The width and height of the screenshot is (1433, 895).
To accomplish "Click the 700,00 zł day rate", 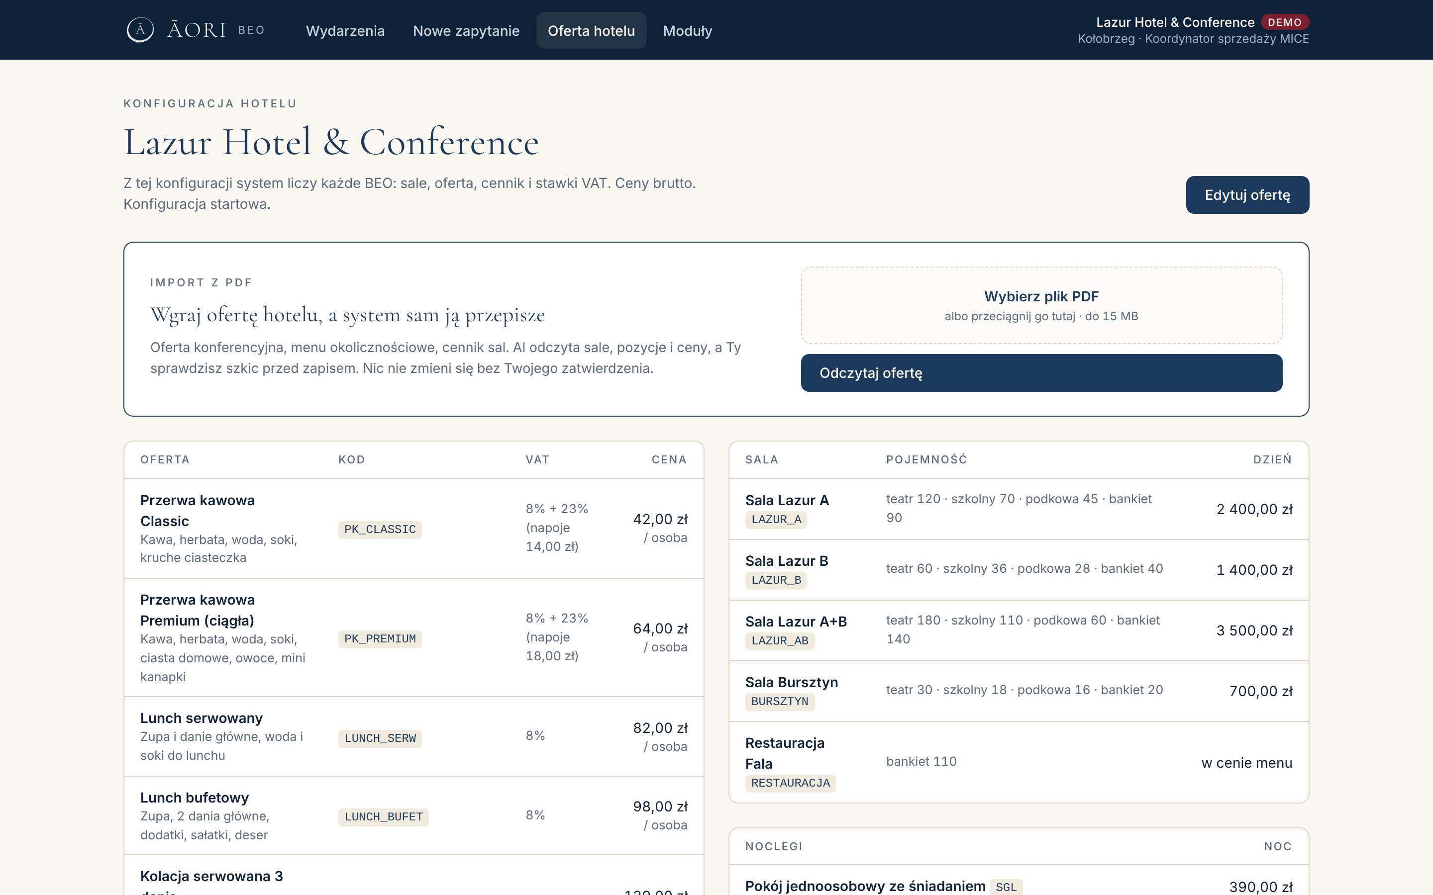I will click(x=1261, y=691).
